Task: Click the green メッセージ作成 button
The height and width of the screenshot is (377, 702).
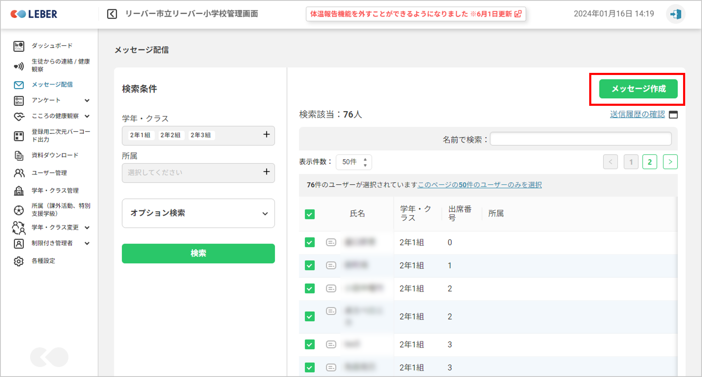Action: tap(638, 89)
